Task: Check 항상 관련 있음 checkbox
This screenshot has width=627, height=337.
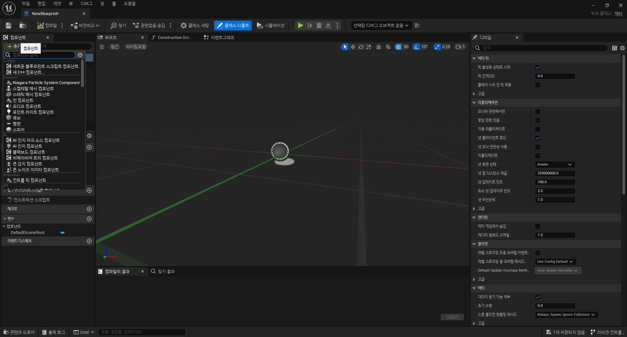Action: [x=538, y=120]
